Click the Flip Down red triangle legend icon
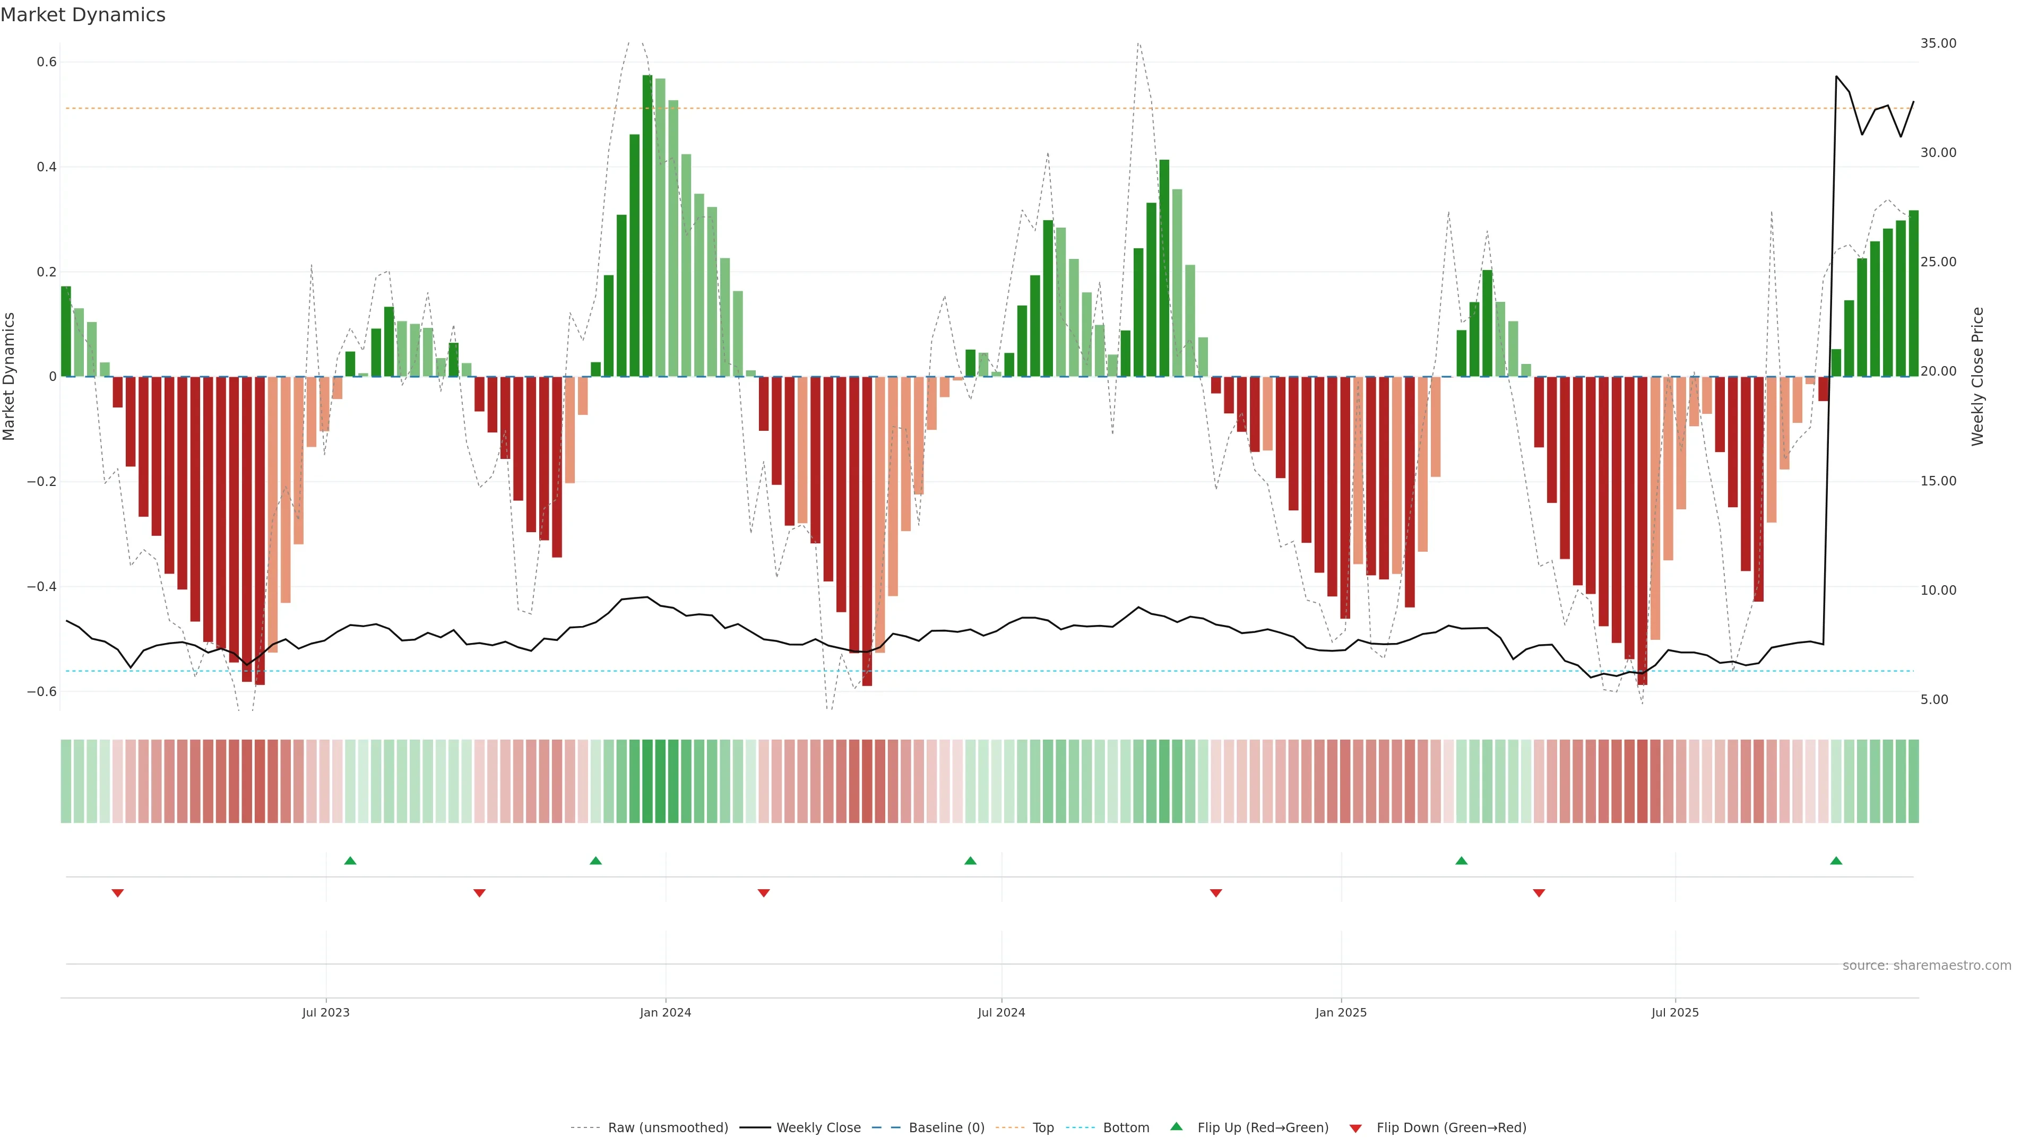This screenshot has width=2038, height=1146. pos(1355,1128)
